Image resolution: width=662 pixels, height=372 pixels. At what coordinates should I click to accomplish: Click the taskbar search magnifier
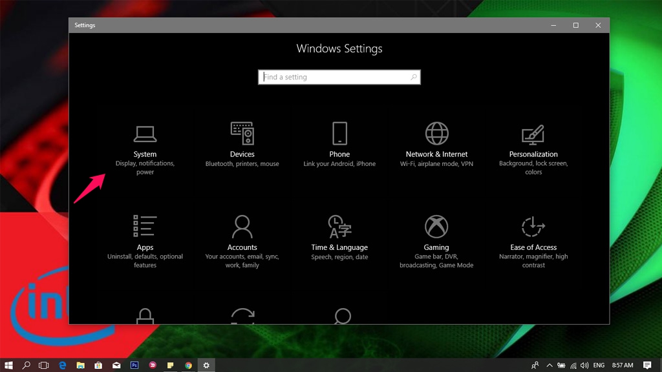click(26, 366)
